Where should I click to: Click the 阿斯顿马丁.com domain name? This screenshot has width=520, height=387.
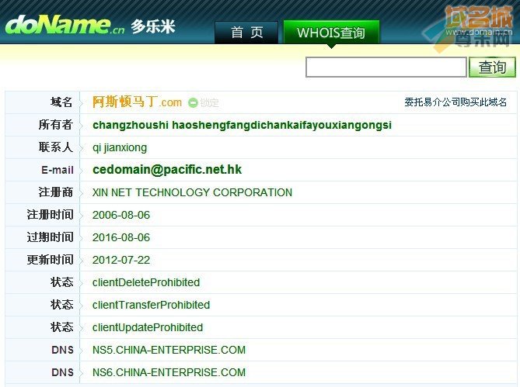point(137,102)
